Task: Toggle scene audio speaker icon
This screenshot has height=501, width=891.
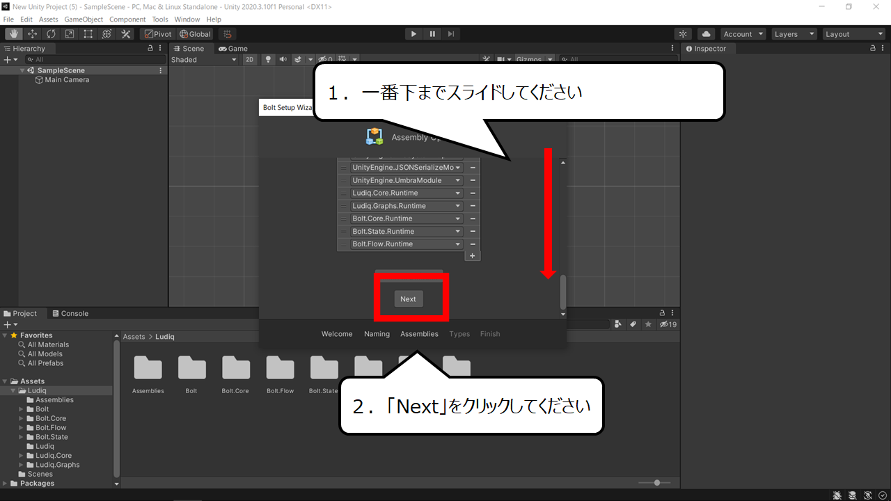Action: coord(283,60)
